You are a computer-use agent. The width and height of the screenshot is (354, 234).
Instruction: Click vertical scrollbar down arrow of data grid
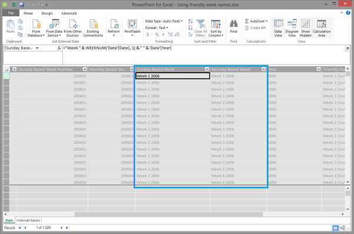pyautogui.click(x=348, y=182)
